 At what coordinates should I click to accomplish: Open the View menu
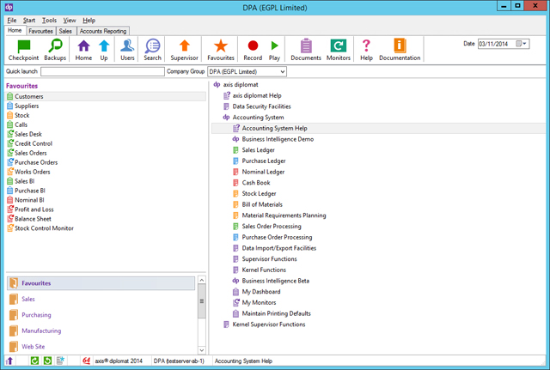click(x=70, y=21)
